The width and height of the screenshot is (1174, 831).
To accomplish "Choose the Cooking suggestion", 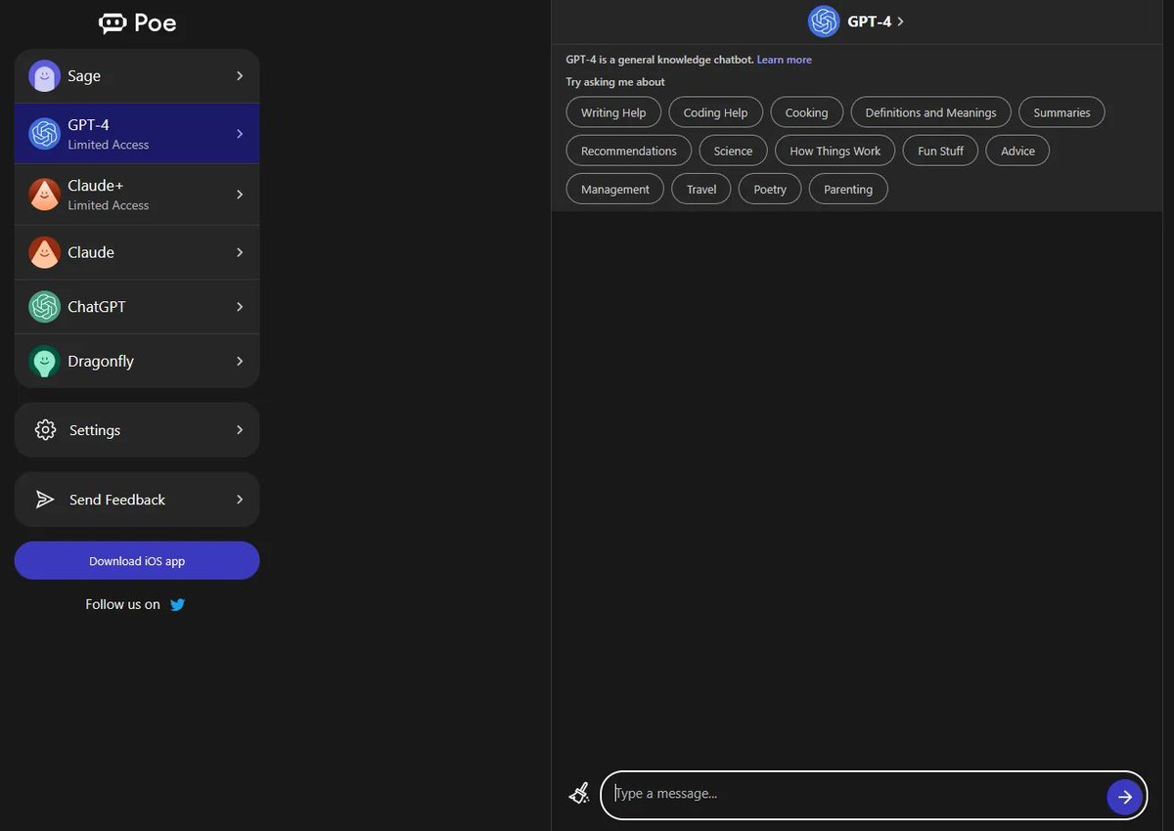I will pos(806,112).
